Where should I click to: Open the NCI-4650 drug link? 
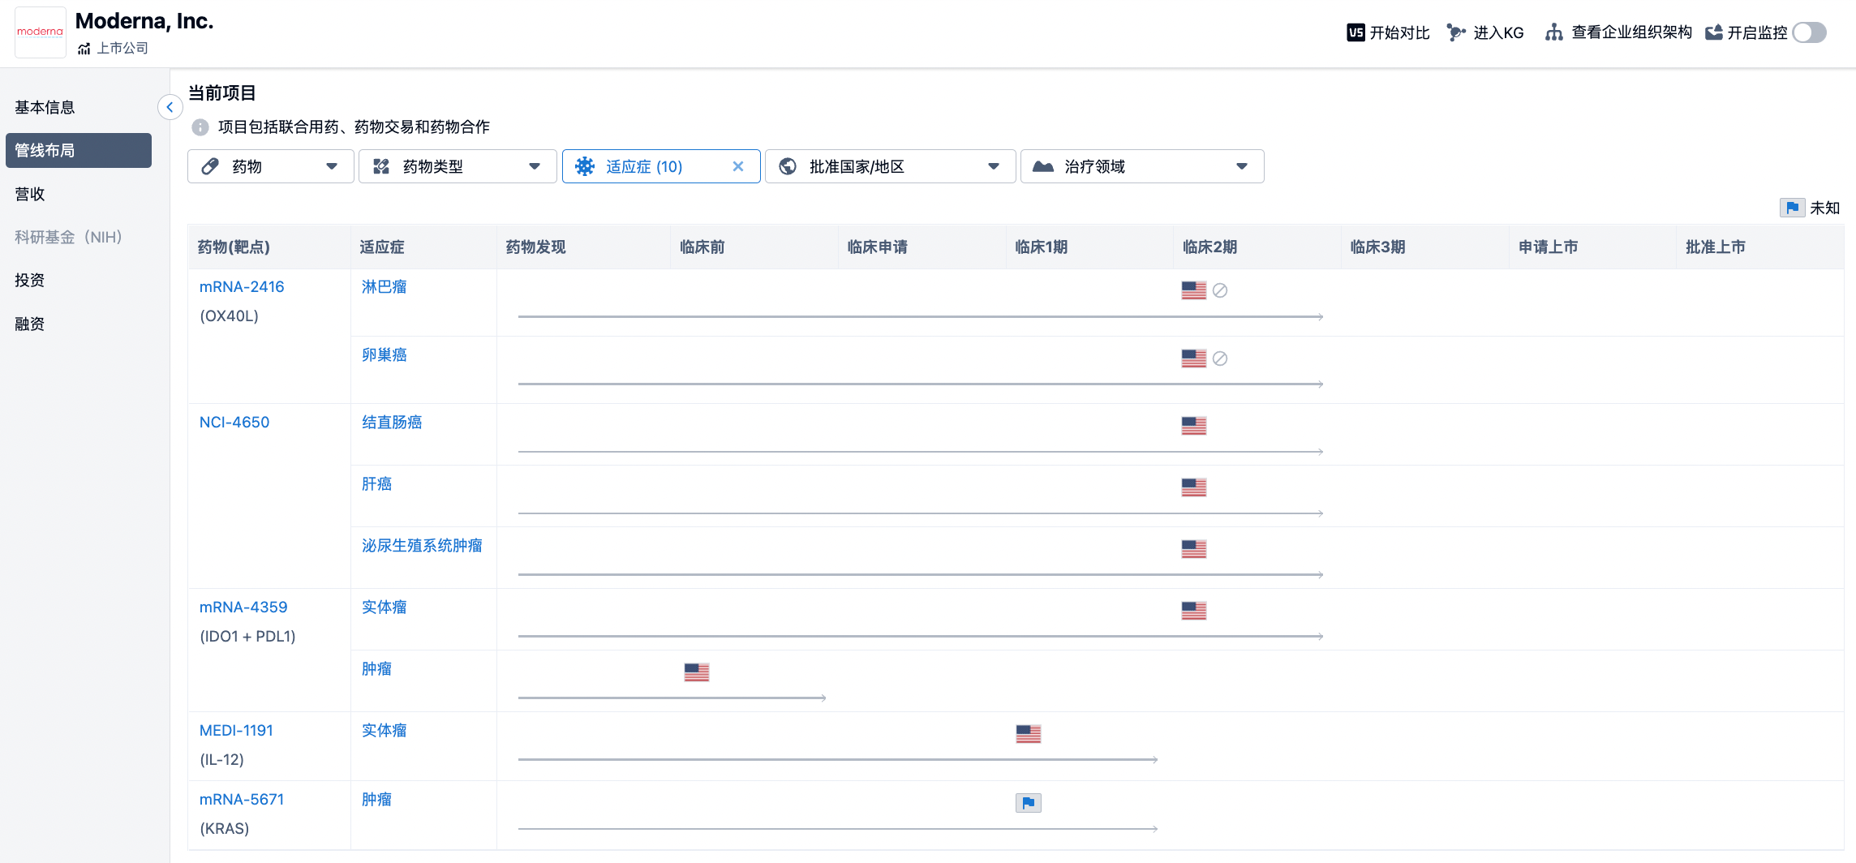pos(234,422)
